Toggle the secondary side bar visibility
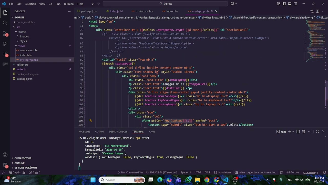The width and height of the screenshot is (328, 185). [x=295, y=4]
